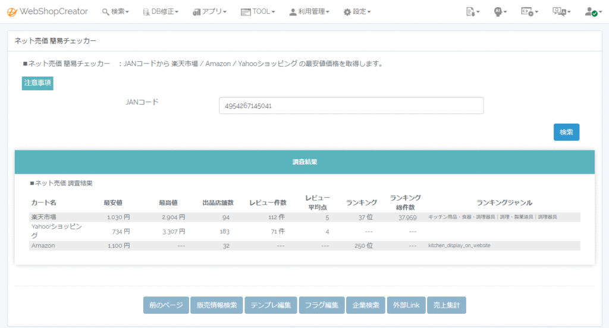Click the blue 検索 search button

[x=566, y=132]
